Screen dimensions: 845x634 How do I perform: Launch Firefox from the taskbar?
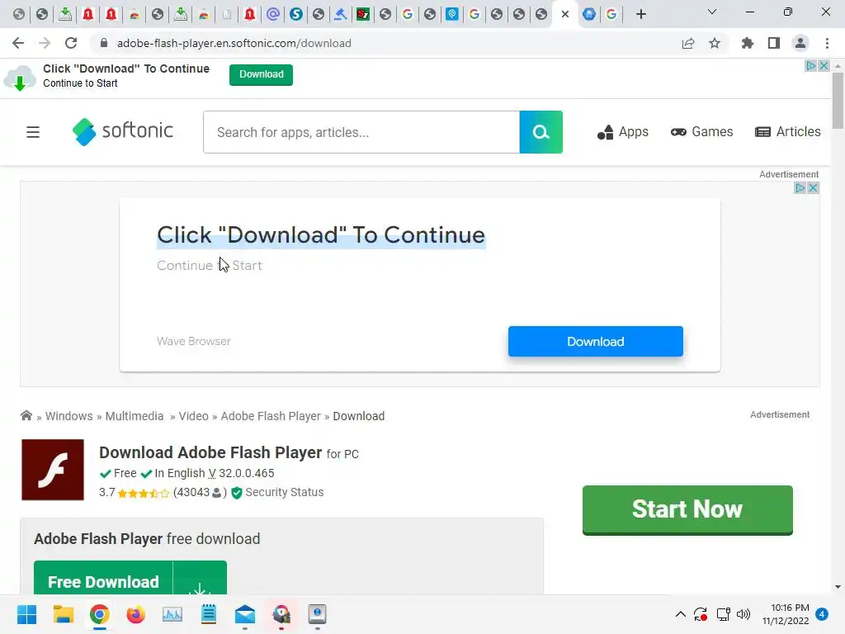tap(136, 614)
